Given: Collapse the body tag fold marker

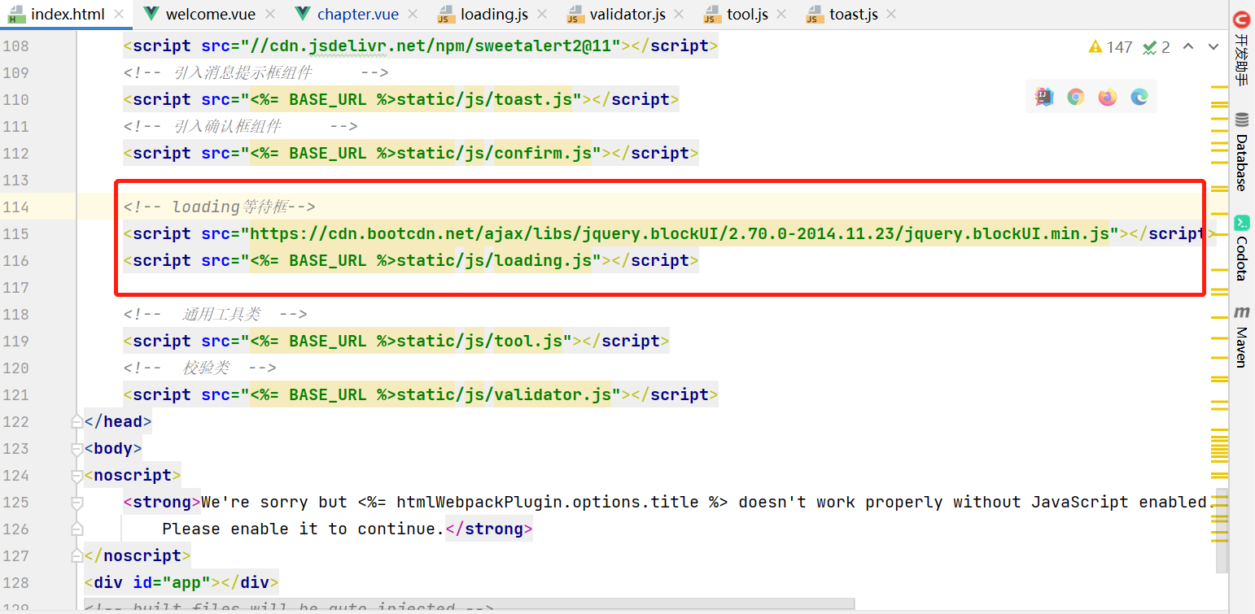Looking at the screenshot, I should [77, 448].
